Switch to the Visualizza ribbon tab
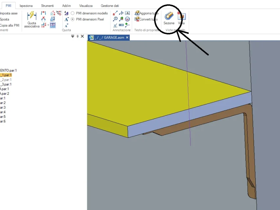 [86, 6]
